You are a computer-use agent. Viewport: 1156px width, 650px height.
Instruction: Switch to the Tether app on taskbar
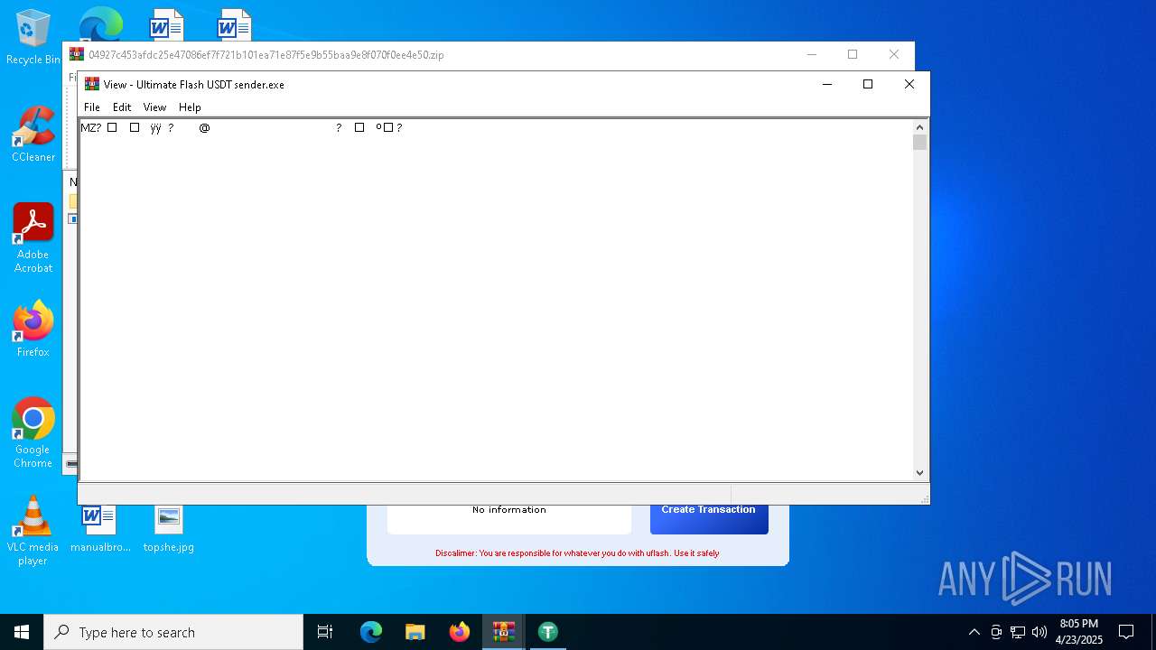pos(548,632)
